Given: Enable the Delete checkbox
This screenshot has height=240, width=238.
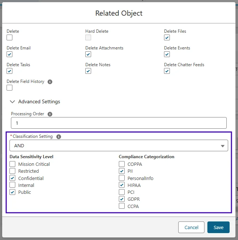Looking at the screenshot, I should (x=9, y=37).
